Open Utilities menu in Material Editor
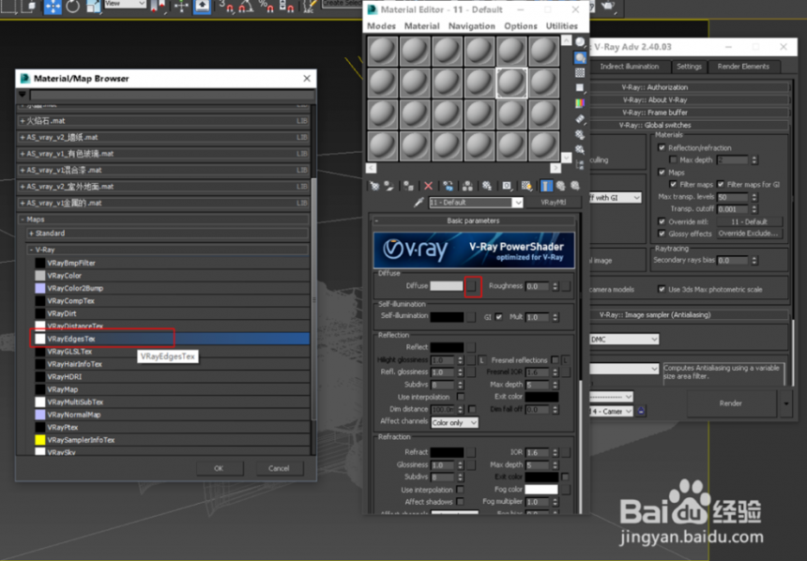The image size is (807, 561). tap(561, 26)
